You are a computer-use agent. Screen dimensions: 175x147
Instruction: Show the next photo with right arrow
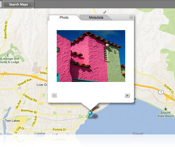[x=127, y=96]
